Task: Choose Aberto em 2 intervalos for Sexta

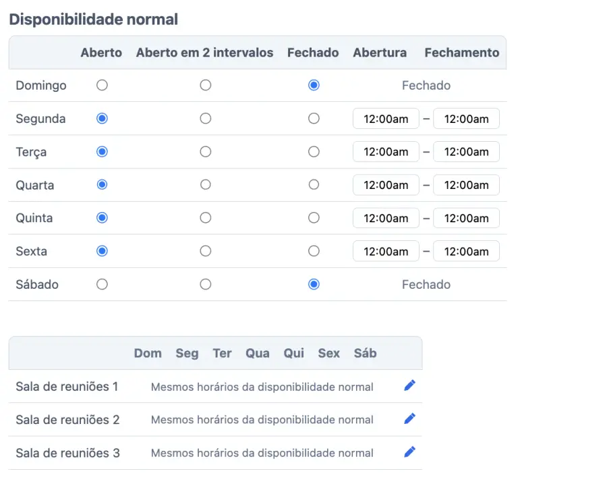Action: [x=205, y=250]
